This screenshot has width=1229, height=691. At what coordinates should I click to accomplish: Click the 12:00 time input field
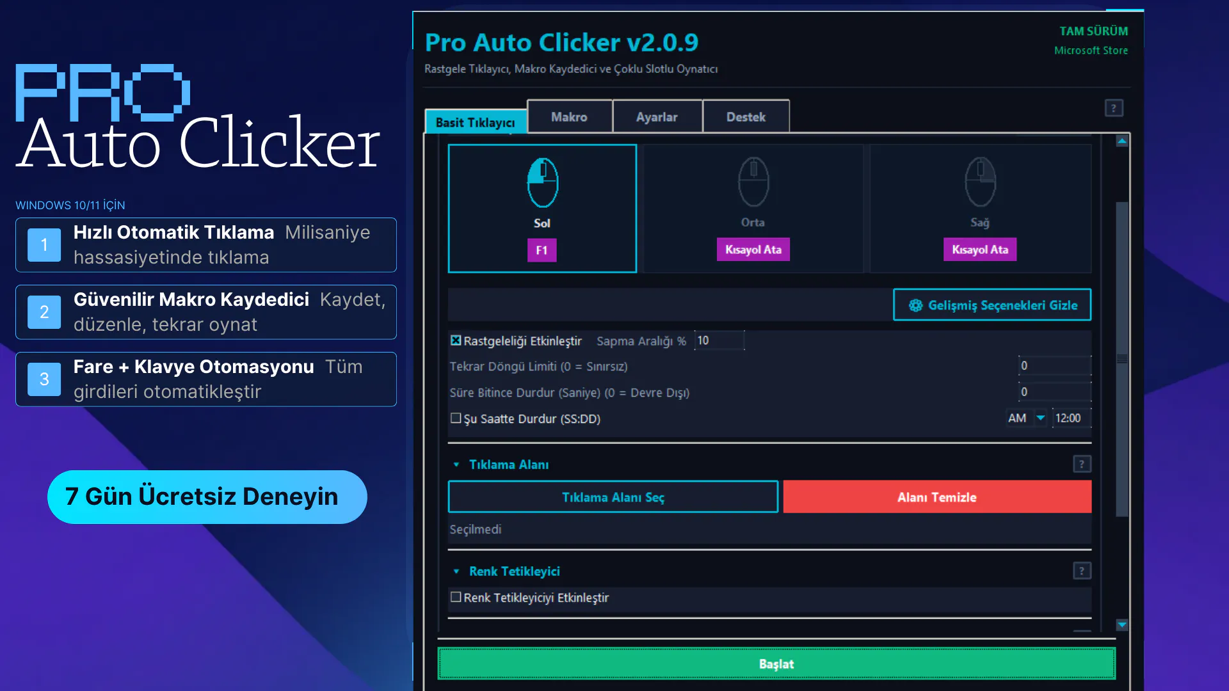click(1072, 418)
